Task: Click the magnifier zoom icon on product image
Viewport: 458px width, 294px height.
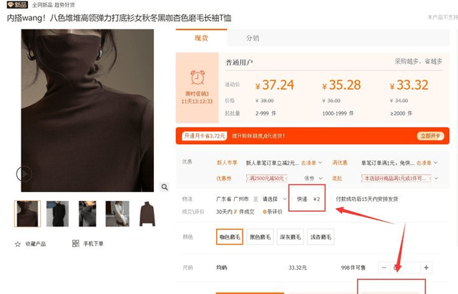Action: pos(164,186)
